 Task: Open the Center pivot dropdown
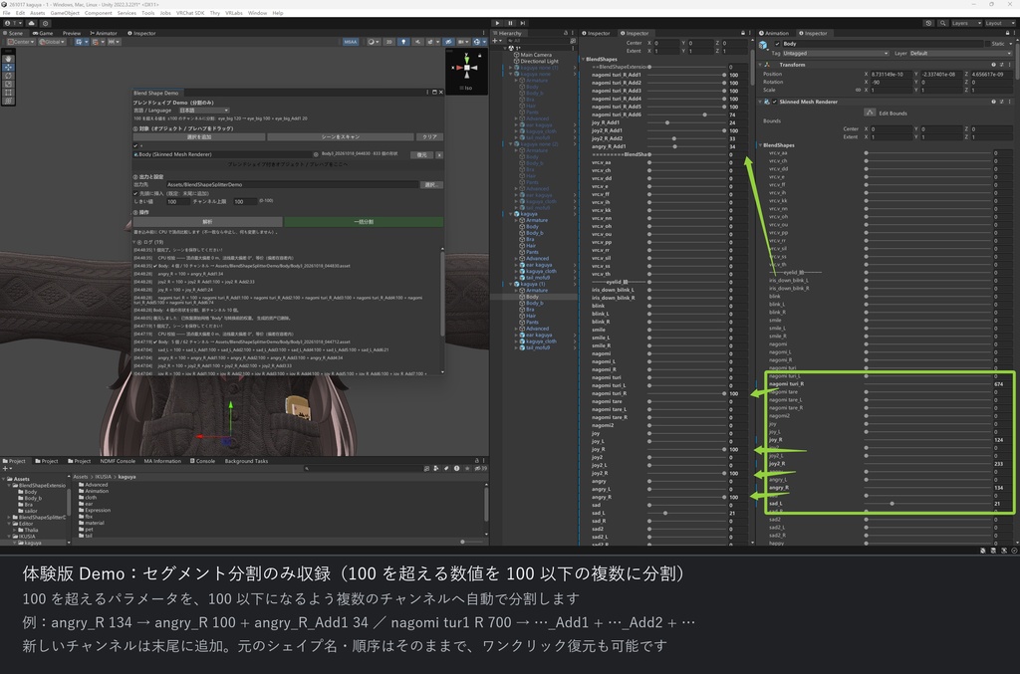click(x=20, y=42)
